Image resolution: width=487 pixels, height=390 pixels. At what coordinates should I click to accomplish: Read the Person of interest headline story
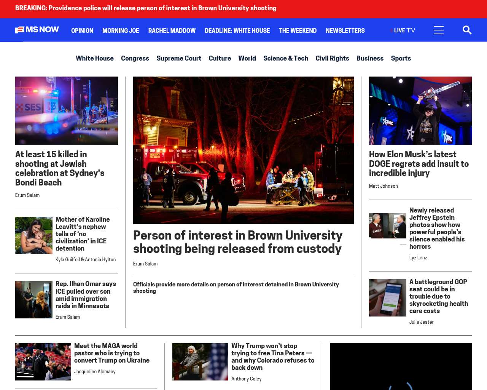pos(237,242)
